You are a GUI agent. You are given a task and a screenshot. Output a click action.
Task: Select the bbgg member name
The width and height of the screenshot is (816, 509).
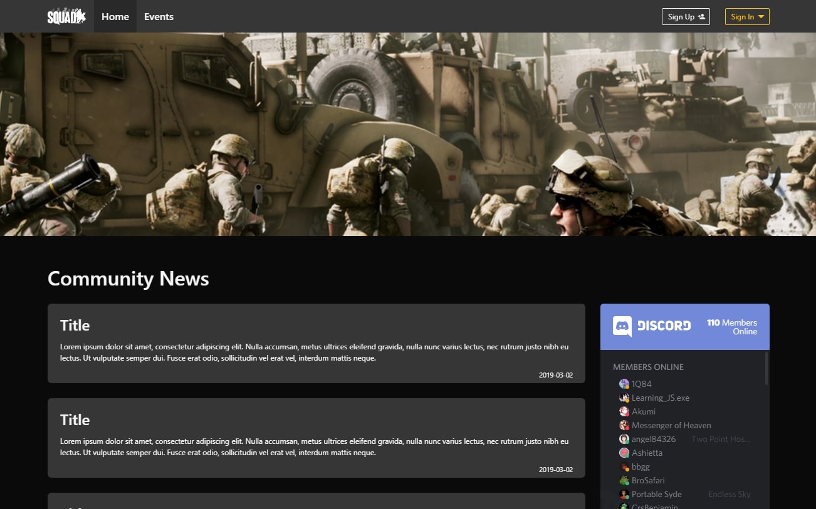[641, 466]
